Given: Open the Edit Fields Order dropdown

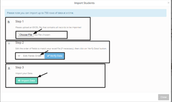Looking at the screenshot, I should tap(30, 56).
